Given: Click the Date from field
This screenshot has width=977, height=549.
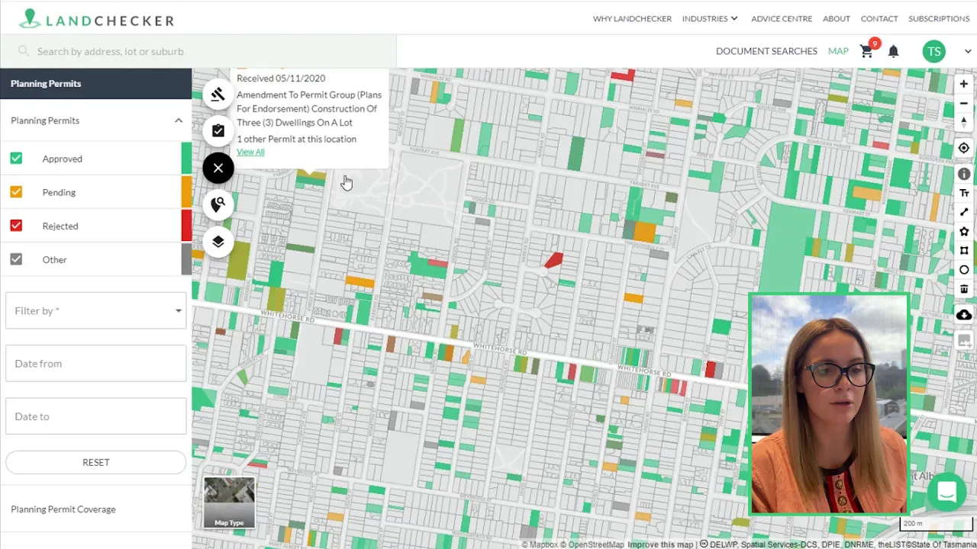Looking at the screenshot, I should (96, 363).
